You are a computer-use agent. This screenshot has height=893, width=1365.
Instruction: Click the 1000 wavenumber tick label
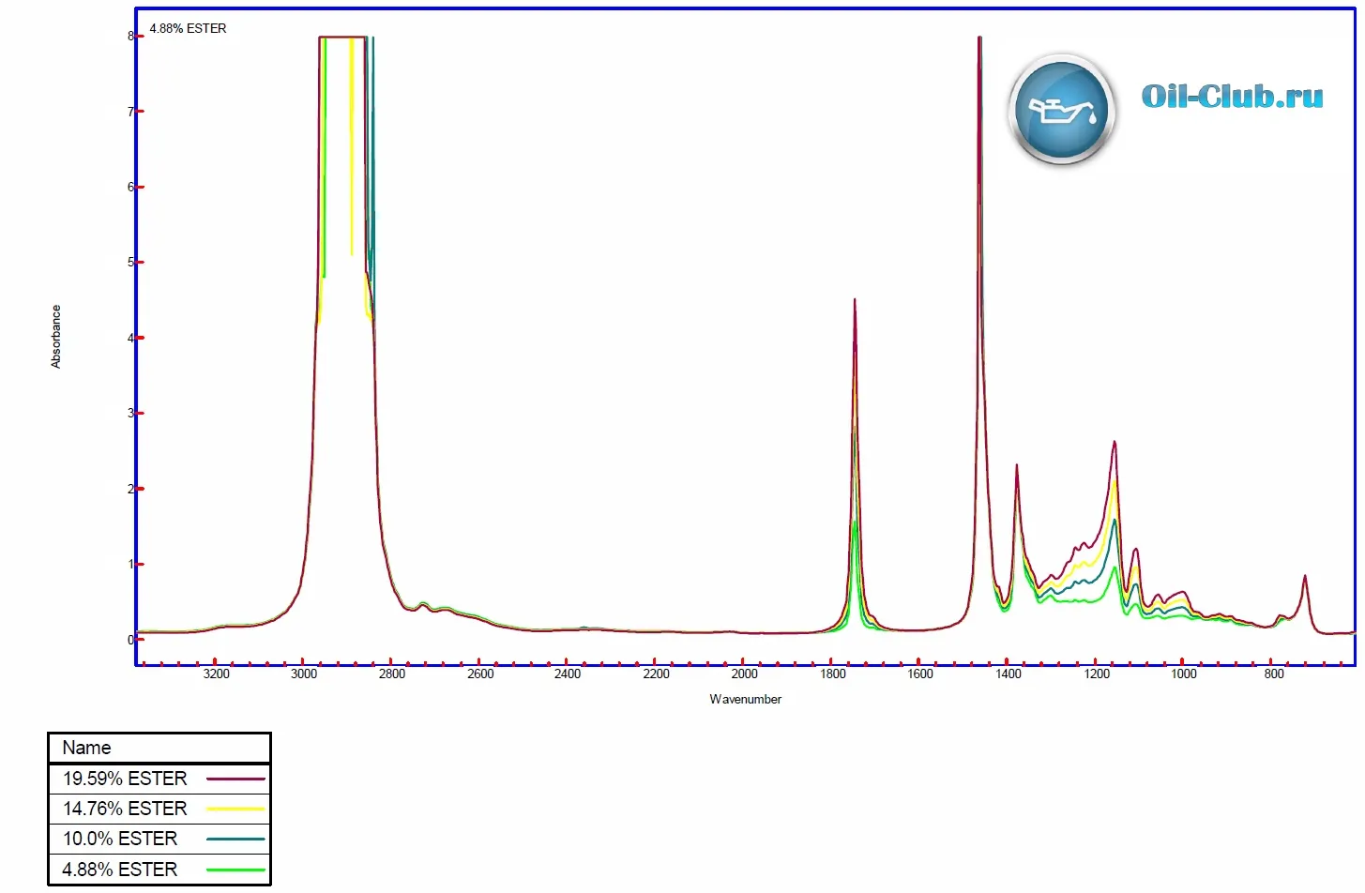pyautogui.click(x=1184, y=674)
